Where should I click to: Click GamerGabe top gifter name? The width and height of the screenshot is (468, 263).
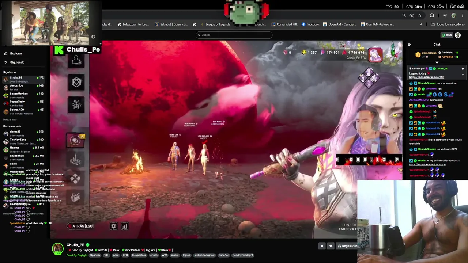[x=429, y=53]
